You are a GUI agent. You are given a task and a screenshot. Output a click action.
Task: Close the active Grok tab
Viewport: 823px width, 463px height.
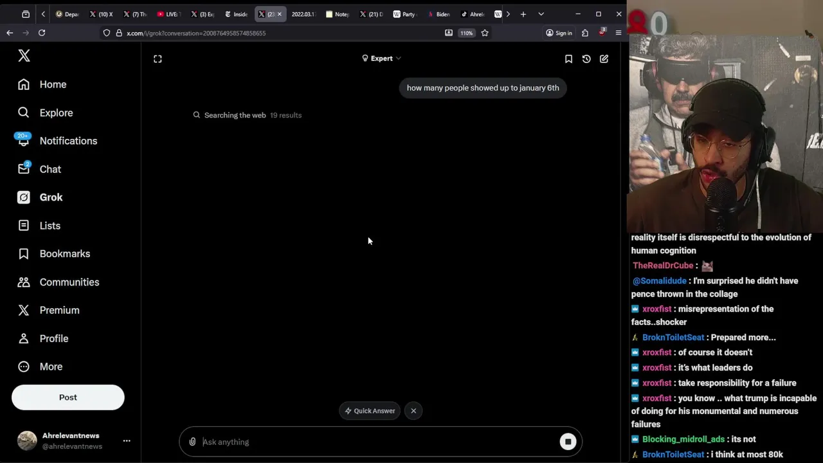(279, 14)
